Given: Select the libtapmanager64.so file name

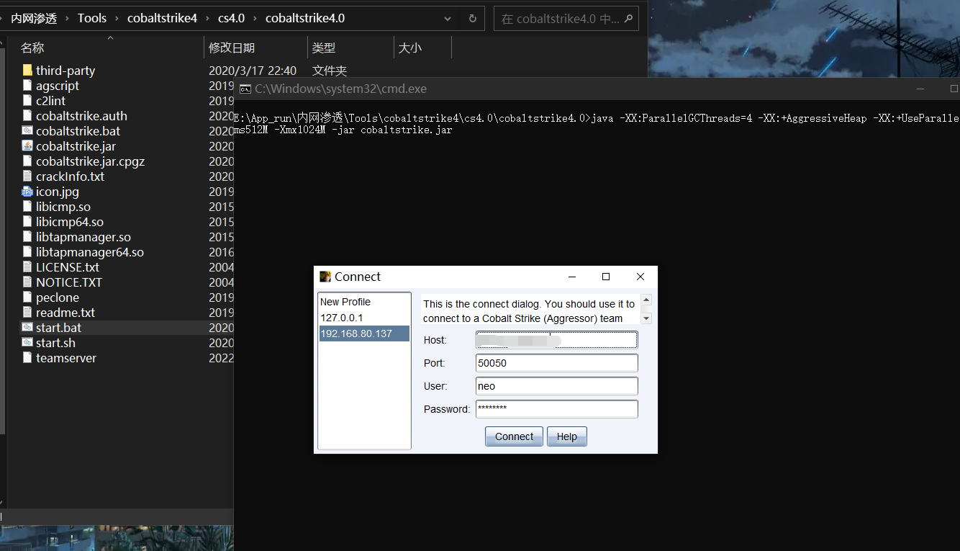Looking at the screenshot, I should pyautogui.click(x=90, y=252).
